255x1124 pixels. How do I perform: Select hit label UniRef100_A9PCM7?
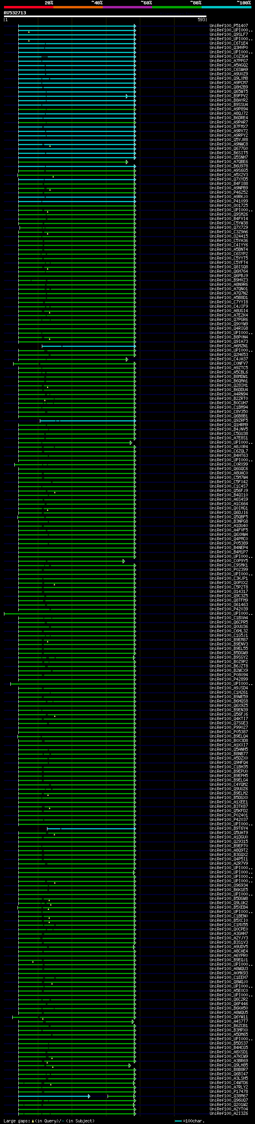tap(229, 83)
